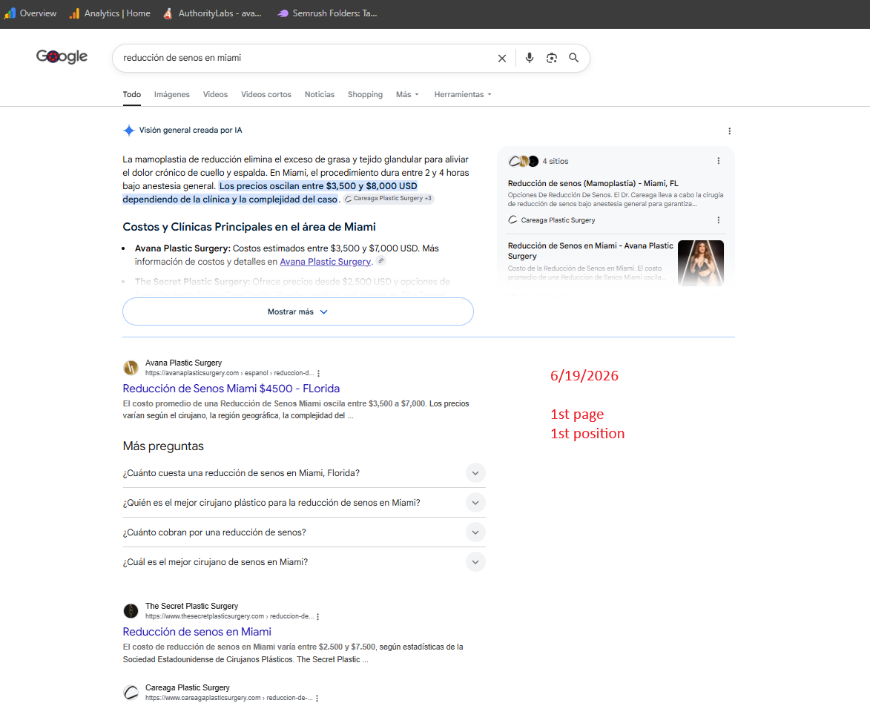Click the Avana Plastic Surgery favicon
Image resolution: width=870 pixels, height=703 pixels.
[131, 367]
